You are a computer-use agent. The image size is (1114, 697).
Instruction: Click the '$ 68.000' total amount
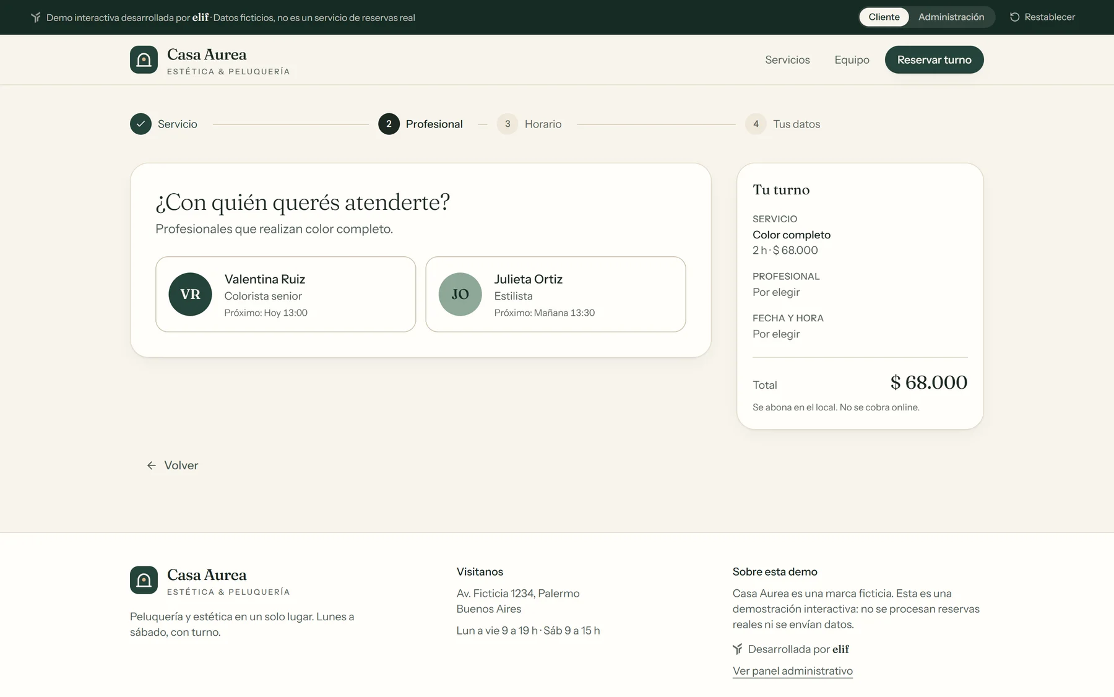pos(928,383)
